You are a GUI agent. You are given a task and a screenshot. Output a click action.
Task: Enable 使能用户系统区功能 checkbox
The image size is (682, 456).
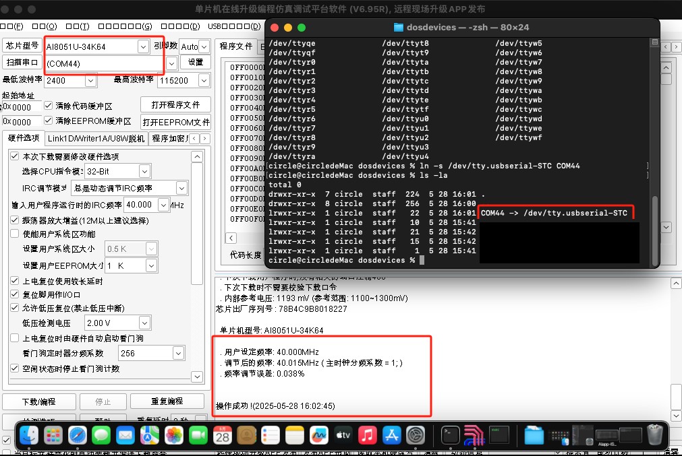pyautogui.click(x=15, y=234)
